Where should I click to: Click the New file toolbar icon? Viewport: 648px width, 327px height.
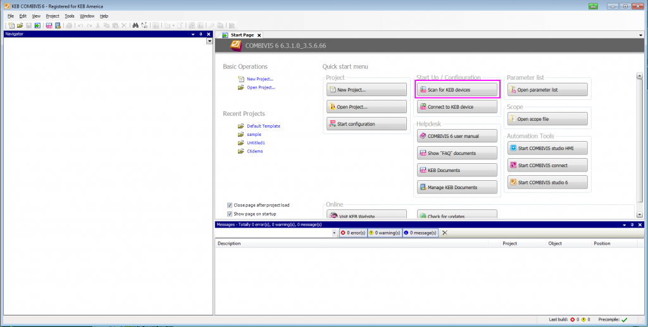click(x=11, y=25)
